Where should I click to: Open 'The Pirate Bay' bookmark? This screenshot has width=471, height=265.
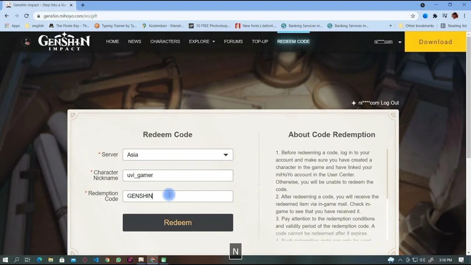point(69,26)
